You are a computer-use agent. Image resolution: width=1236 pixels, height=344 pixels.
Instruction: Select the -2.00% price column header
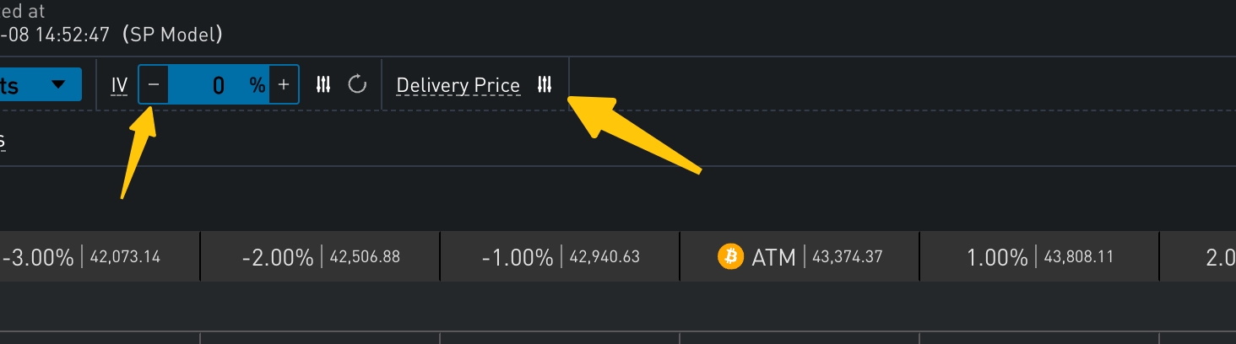click(x=278, y=257)
